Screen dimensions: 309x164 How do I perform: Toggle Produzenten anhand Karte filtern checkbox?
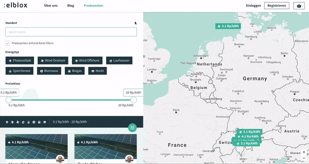(x=7, y=43)
